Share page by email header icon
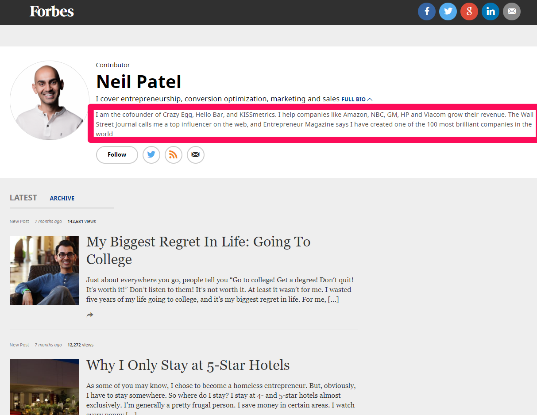The width and height of the screenshot is (537, 415). point(512,12)
